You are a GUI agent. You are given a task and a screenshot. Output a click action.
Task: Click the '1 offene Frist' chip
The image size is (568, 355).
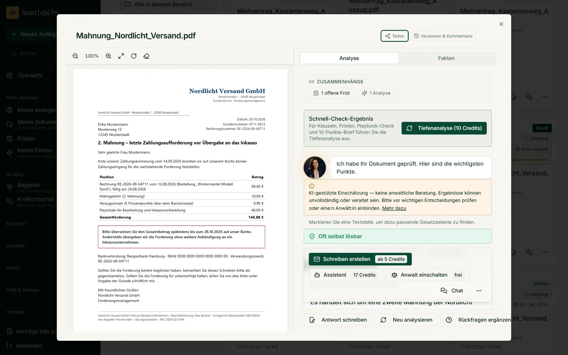pos(332,93)
